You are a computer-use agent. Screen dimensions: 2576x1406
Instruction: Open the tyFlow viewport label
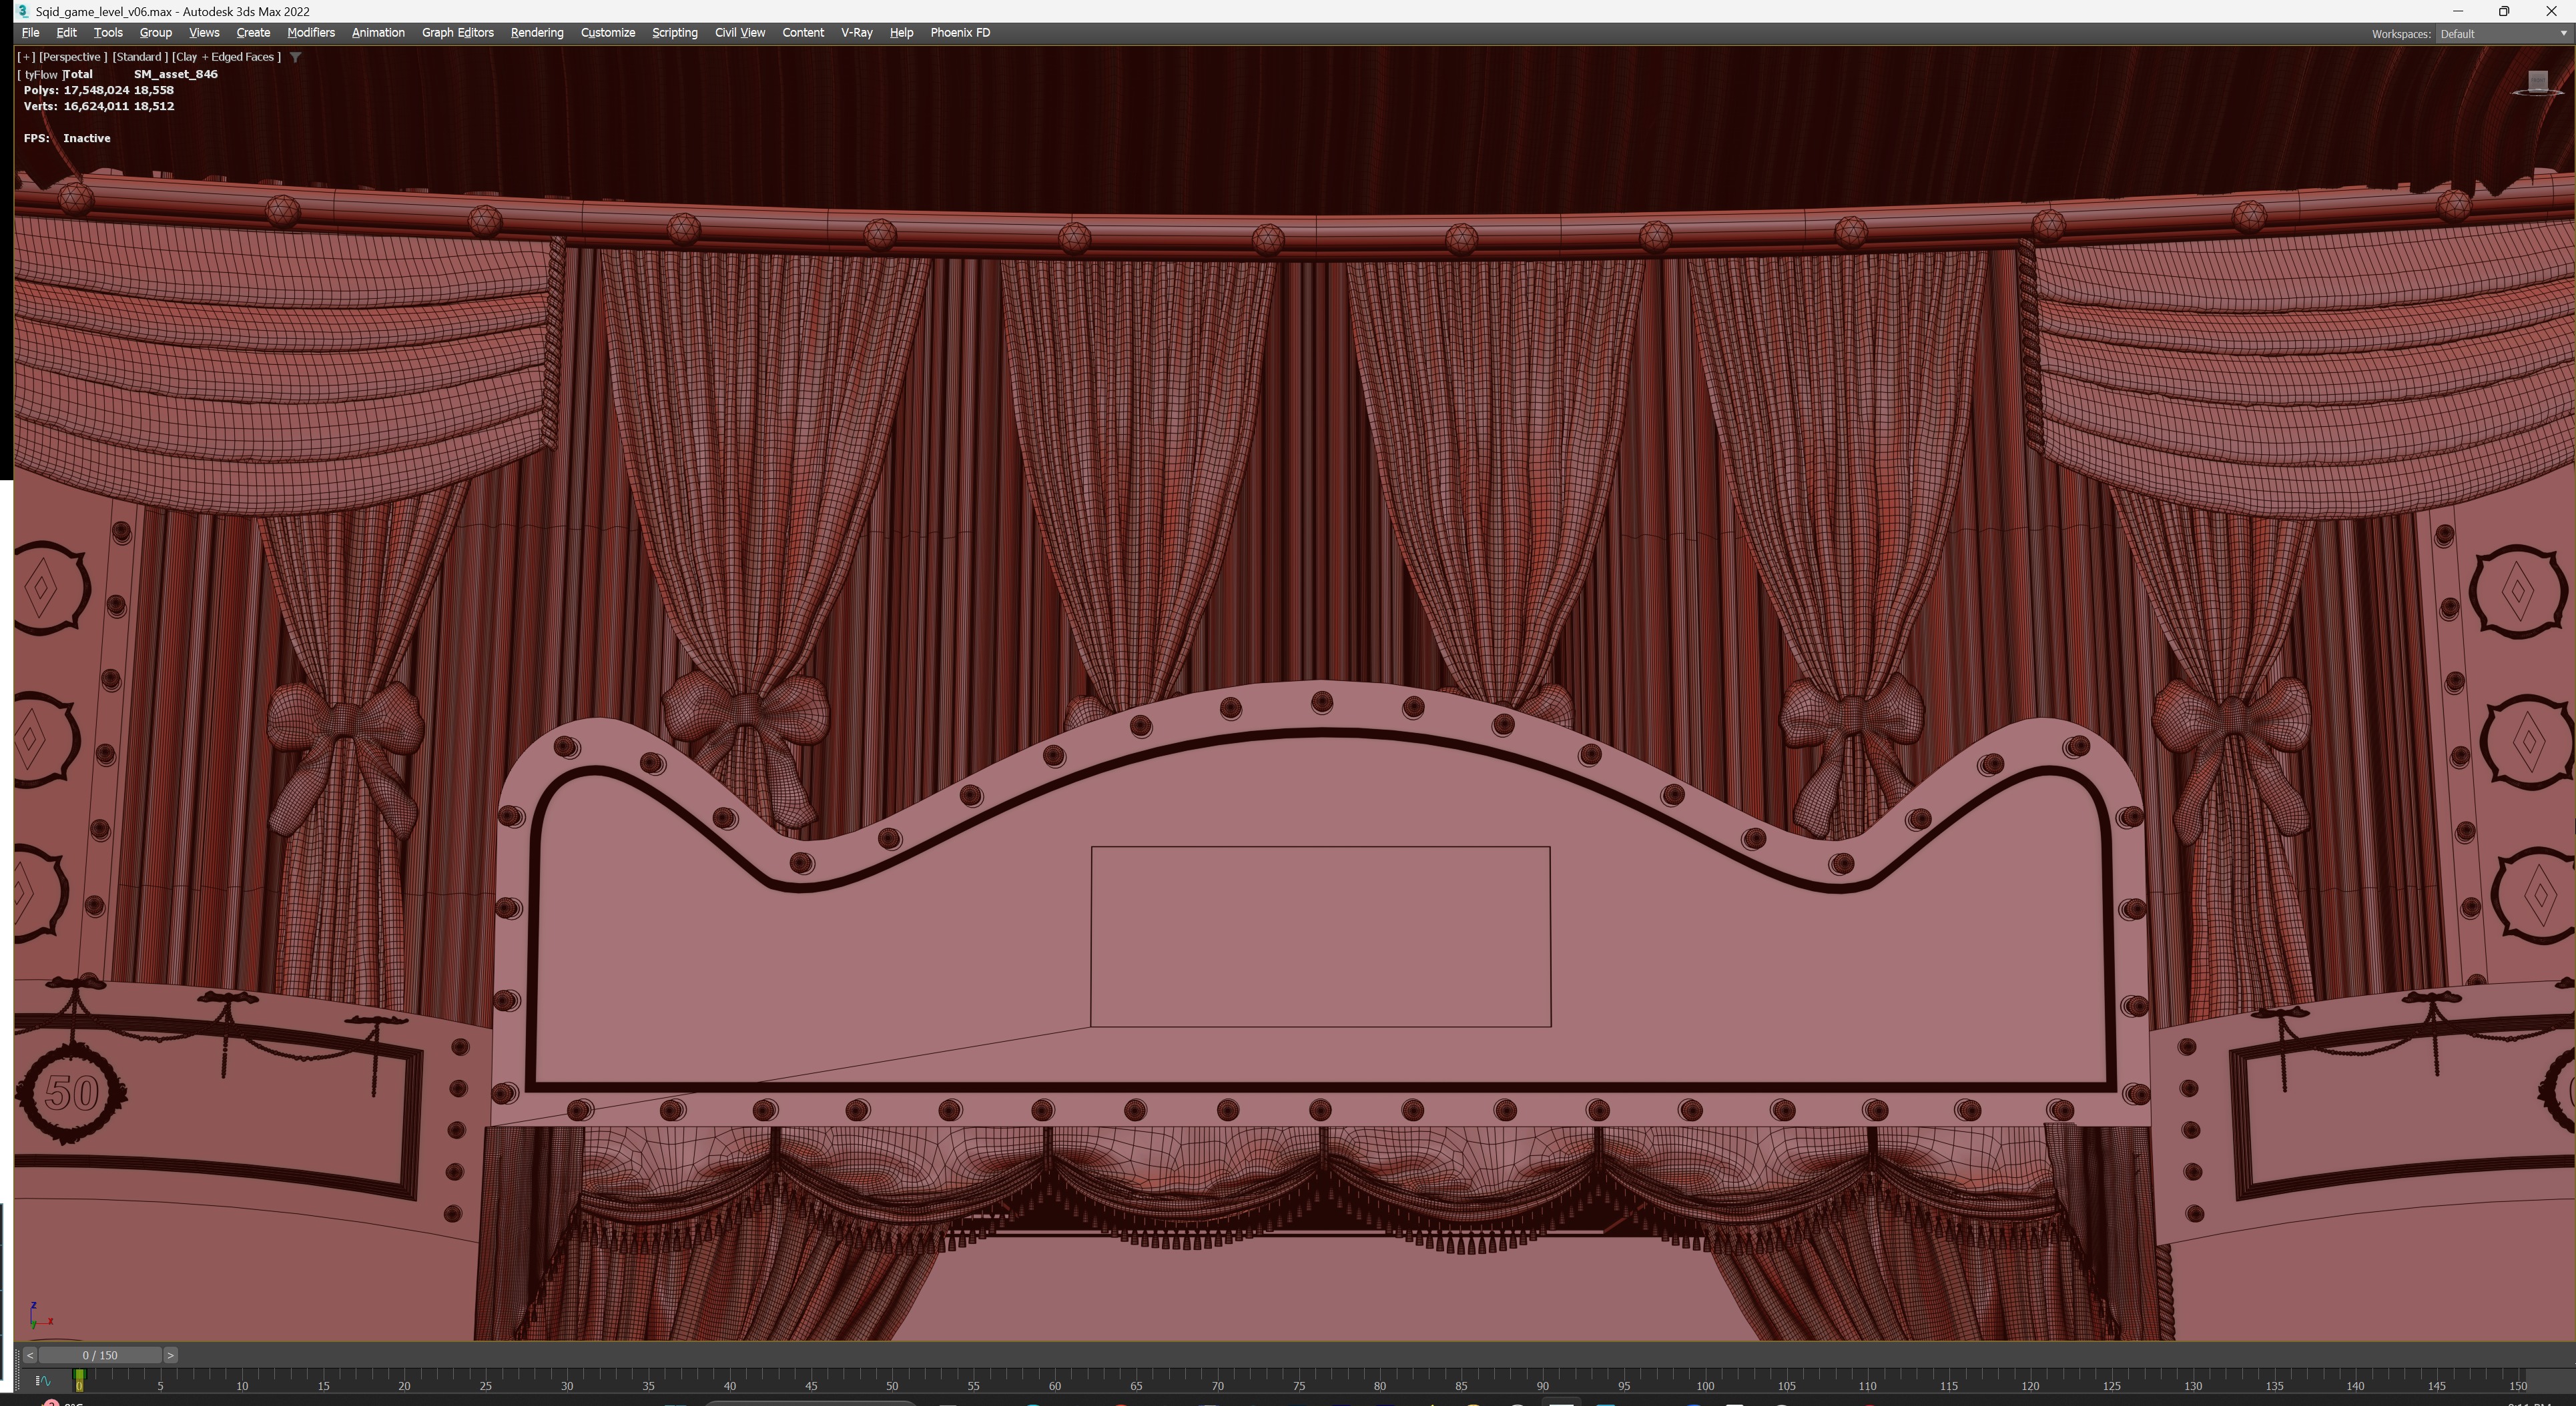40,74
